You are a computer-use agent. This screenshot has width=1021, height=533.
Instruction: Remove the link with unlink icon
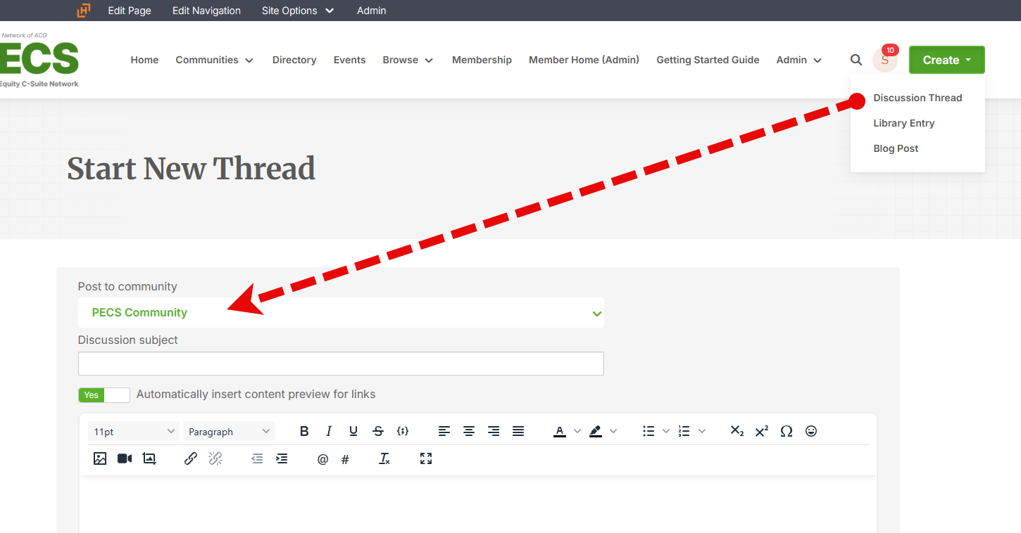tap(215, 458)
